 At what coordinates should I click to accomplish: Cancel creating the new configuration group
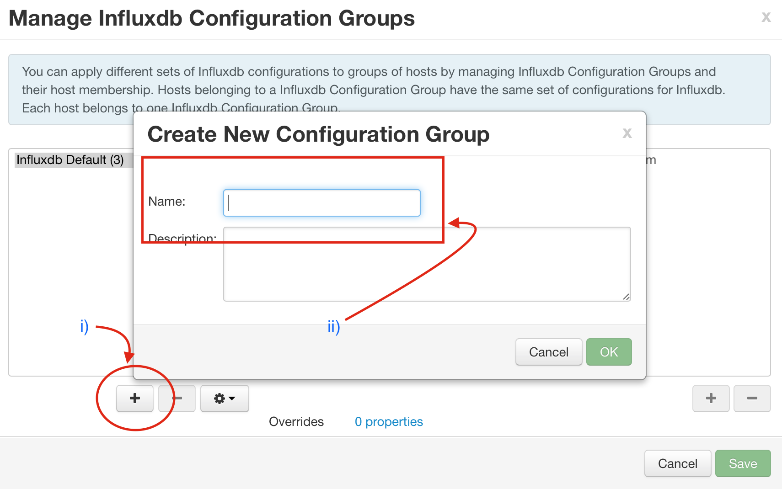click(x=549, y=352)
